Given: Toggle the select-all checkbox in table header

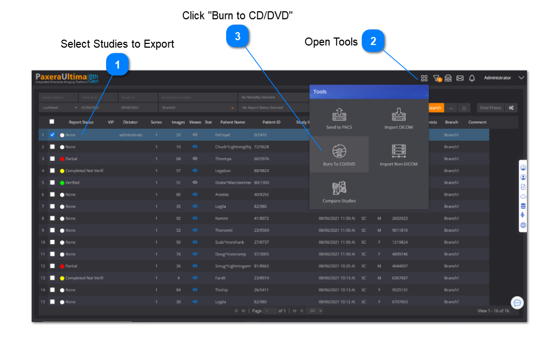Looking at the screenshot, I should [52, 122].
